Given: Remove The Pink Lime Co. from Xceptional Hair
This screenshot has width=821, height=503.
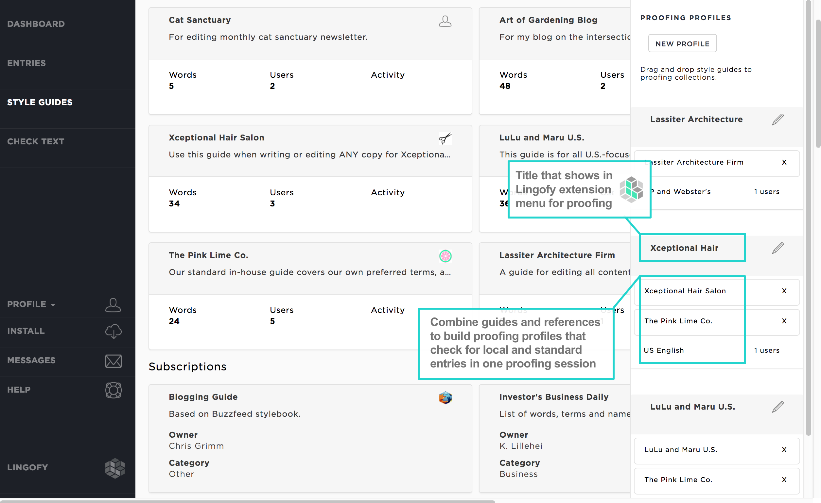Looking at the screenshot, I should [x=784, y=321].
